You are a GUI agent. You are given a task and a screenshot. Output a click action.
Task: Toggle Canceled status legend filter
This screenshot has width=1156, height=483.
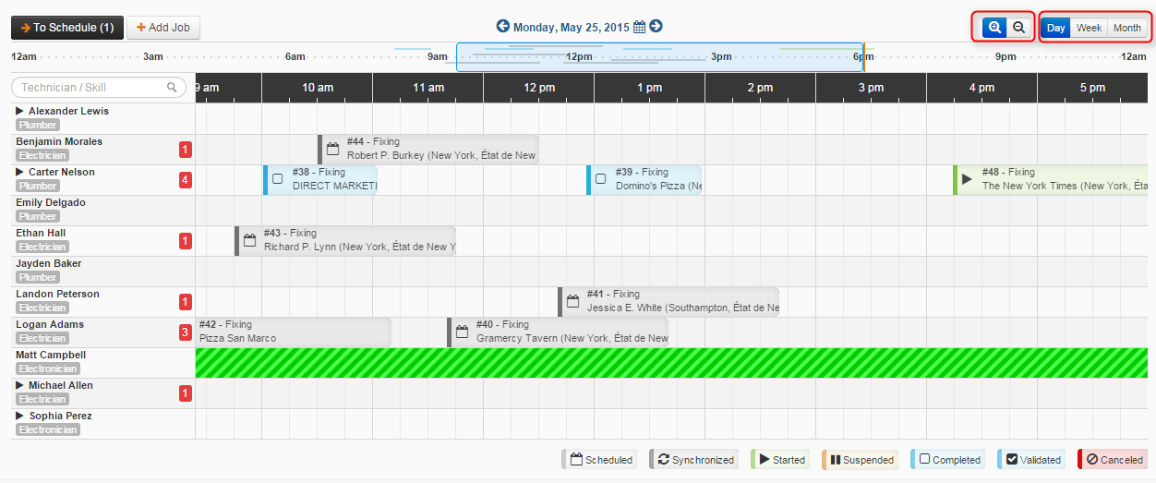point(1113,459)
